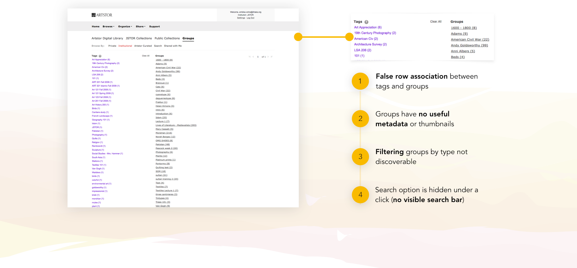The image size is (577, 268).
Task: Go to first page of groups
Action: 250,57
